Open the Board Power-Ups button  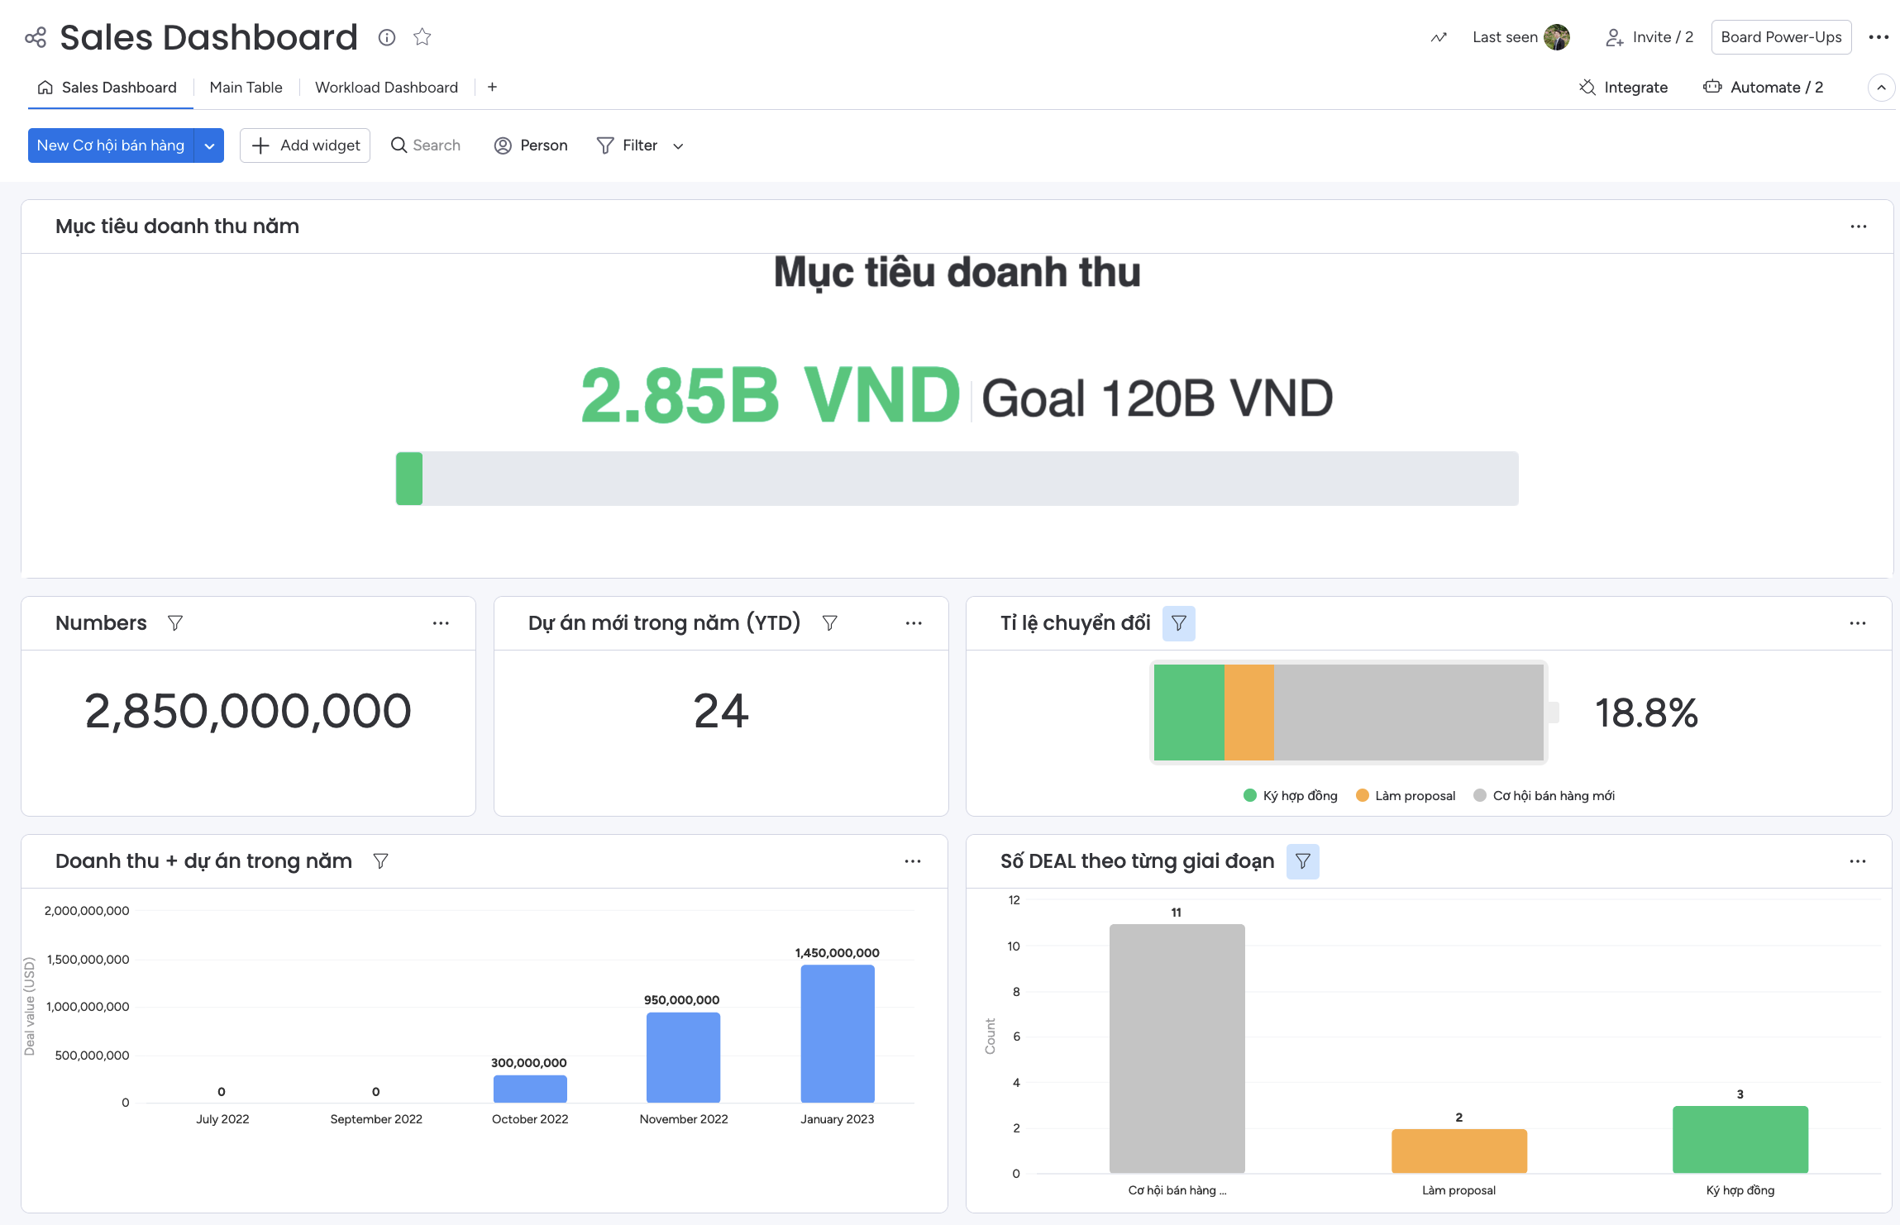pos(1780,37)
